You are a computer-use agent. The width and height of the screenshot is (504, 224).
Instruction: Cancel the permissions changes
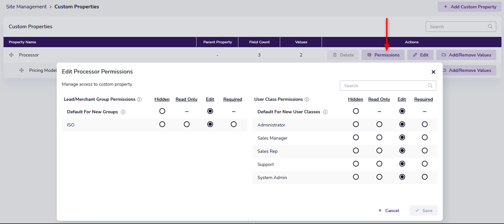(x=389, y=211)
